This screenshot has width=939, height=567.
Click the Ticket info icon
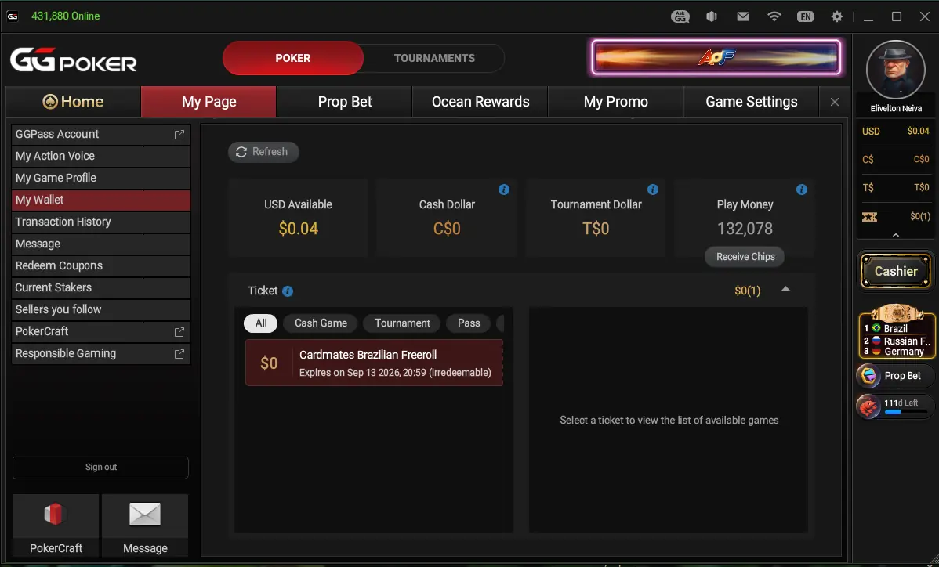pos(288,291)
